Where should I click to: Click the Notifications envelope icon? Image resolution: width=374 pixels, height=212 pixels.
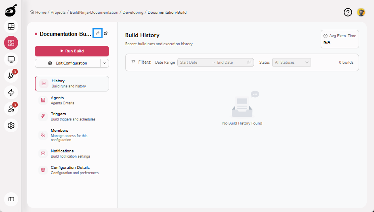pos(43,154)
